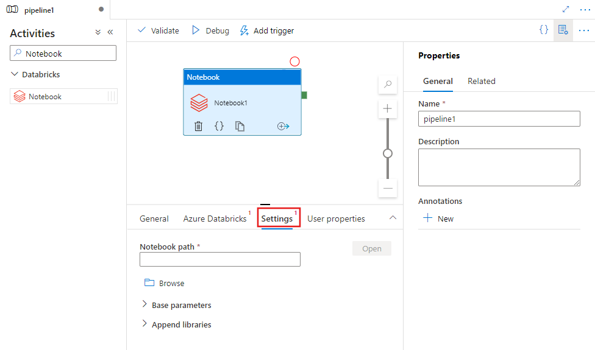This screenshot has height=350, width=595.
Task: Expand the Base parameters section
Action: pyautogui.click(x=144, y=304)
